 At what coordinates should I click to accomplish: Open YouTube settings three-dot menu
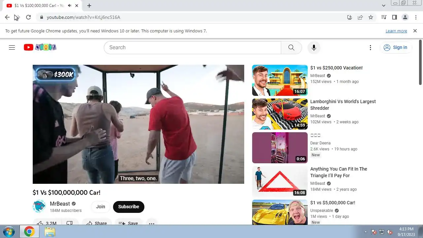370,48
